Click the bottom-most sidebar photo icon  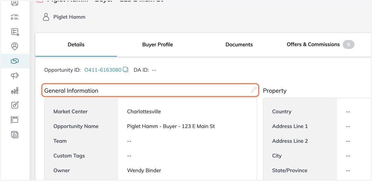pos(15,135)
